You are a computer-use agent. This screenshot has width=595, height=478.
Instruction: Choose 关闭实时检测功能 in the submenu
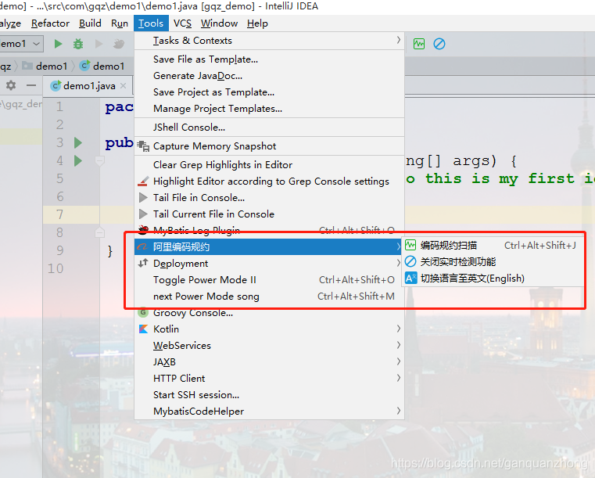[x=492, y=261]
